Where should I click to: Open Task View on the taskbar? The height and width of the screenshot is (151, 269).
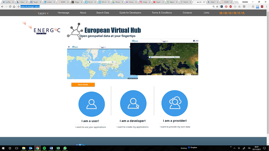point(16,148)
